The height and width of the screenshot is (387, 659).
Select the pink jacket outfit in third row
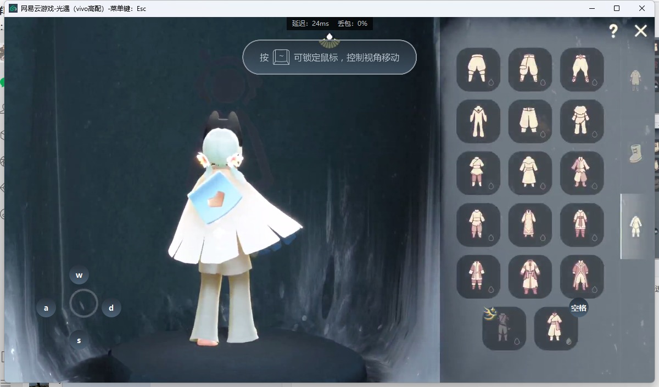pos(582,173)
